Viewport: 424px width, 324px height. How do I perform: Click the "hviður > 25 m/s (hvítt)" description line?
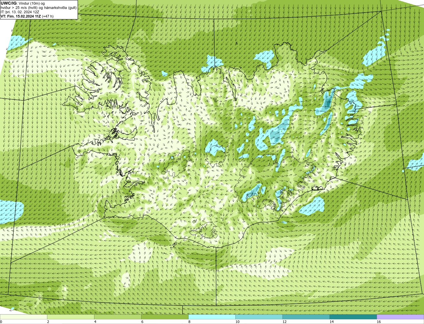tap(38, 7)
